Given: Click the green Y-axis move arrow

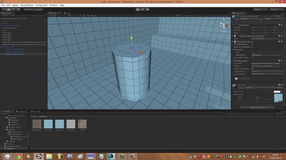Looking at the screenshot, I should (131, 38).
